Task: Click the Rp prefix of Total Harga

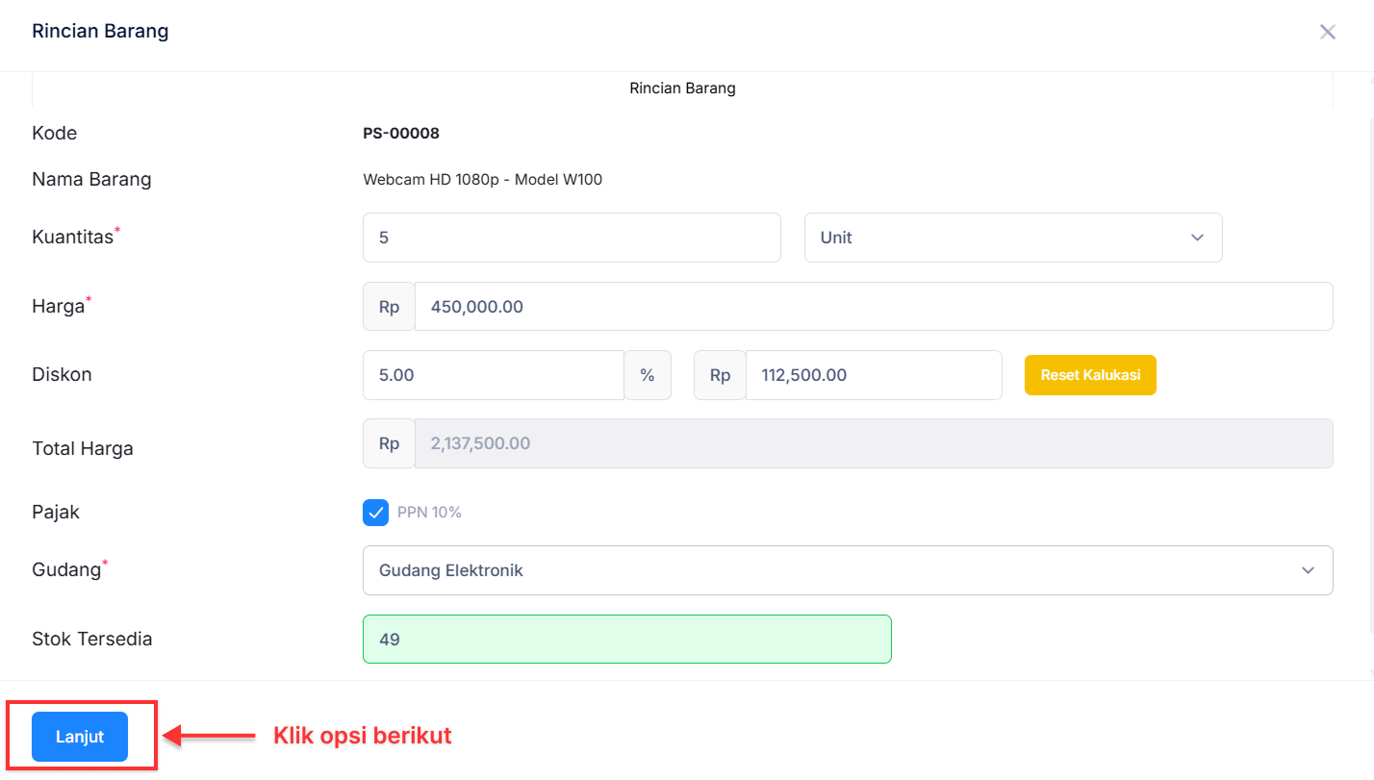Action: coord(389,443)
